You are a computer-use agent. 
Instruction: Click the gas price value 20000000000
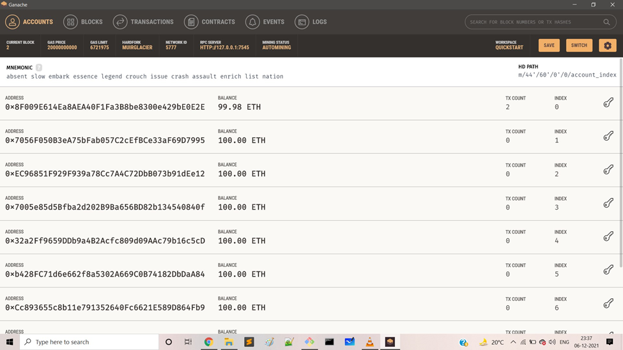[x=62, y=47]
